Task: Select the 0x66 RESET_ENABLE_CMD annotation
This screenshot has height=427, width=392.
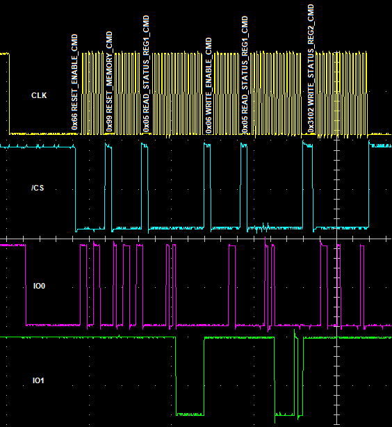Action: (x=74, y=82)
